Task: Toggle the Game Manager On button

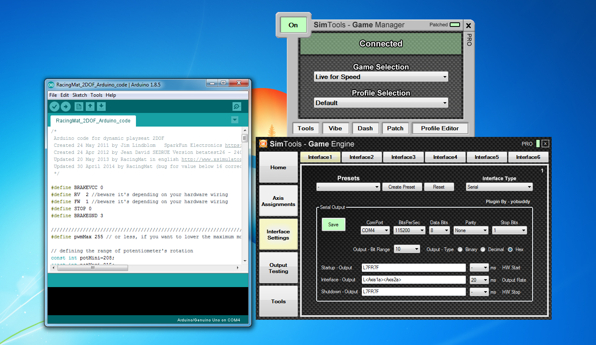Action: [x=293, y=25]
